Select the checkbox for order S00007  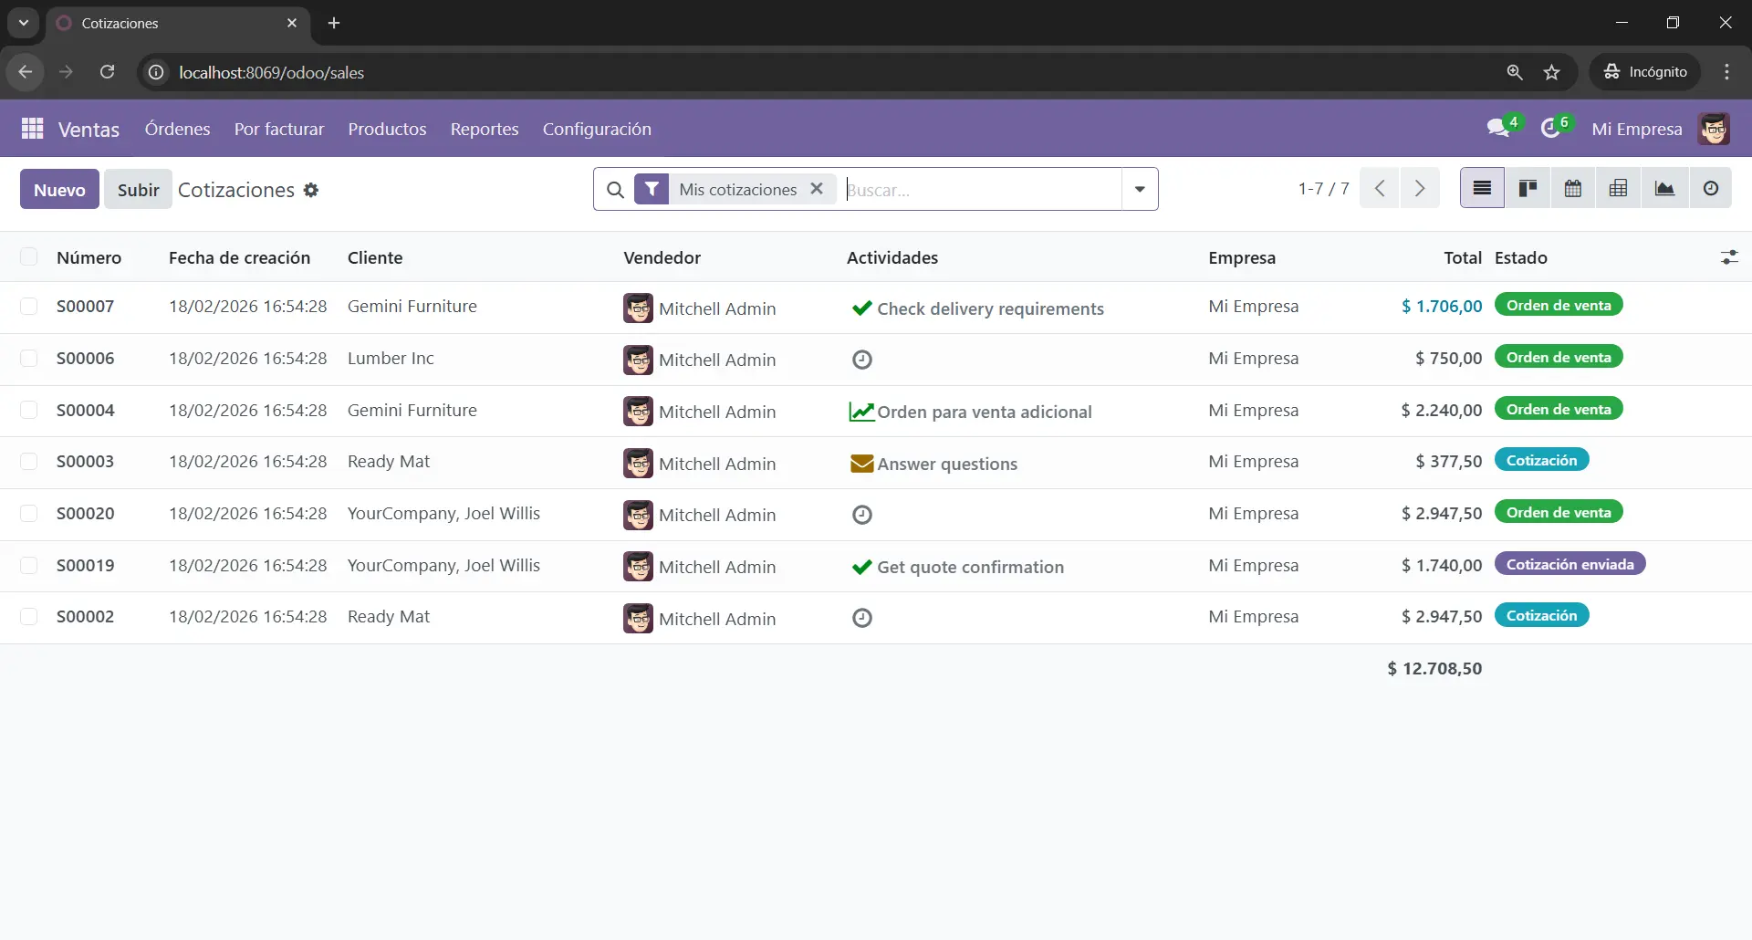[x=29, y=307]
